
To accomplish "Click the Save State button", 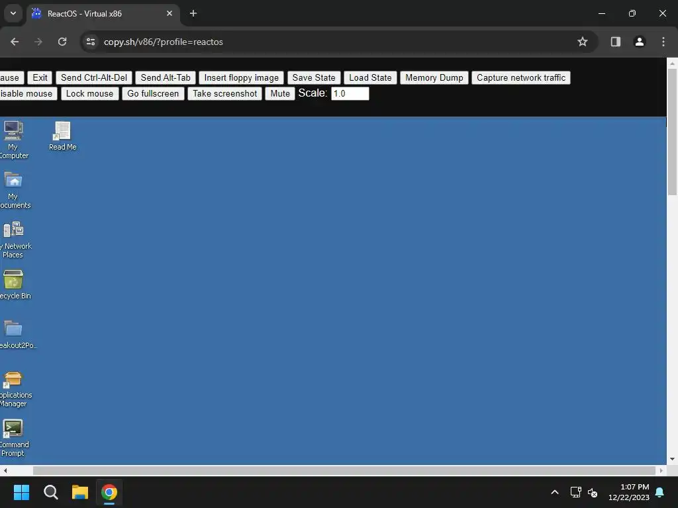I will point(314,78).
